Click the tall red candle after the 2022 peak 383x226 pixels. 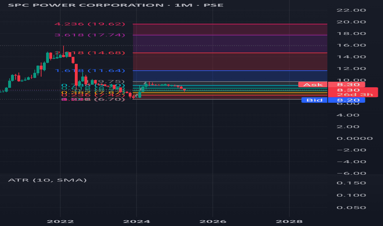coord(76,75)
